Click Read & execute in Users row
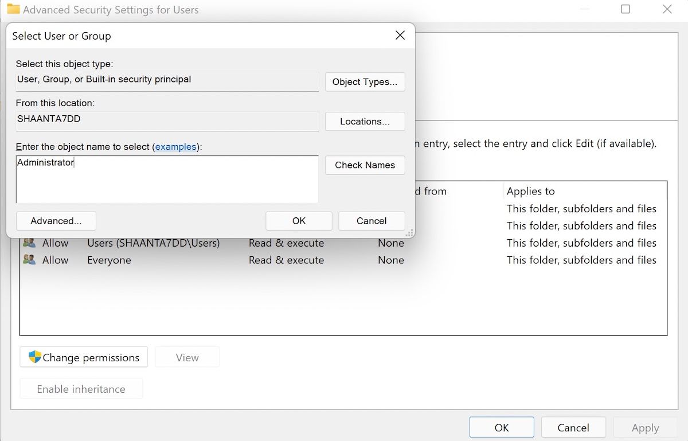The image size is (688, 441). tap(286, 243)
